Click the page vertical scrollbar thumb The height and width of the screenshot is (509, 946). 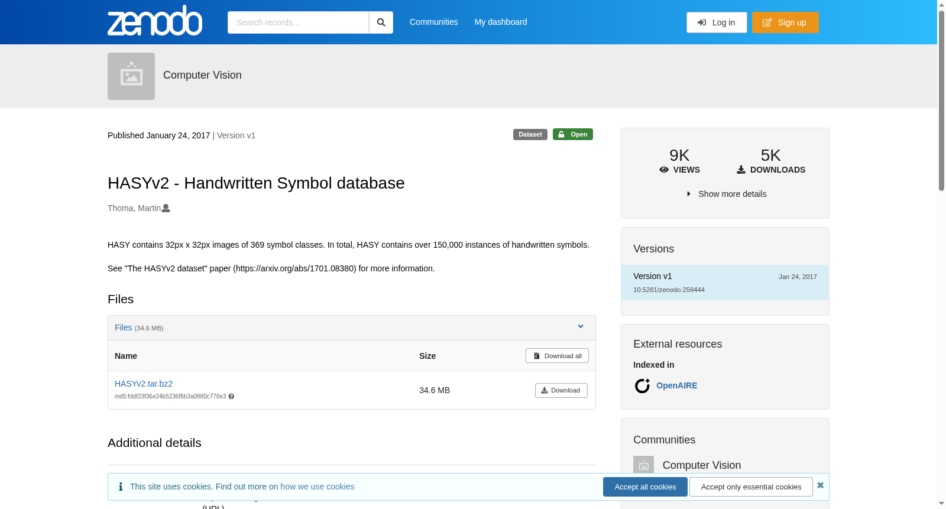tap(941, 100)
